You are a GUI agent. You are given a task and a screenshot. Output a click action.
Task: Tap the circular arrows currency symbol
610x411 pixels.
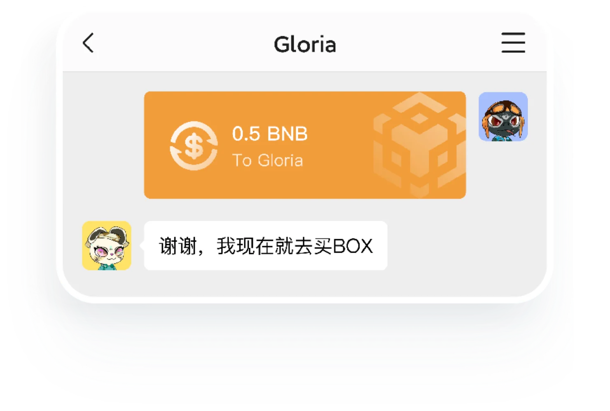click(194, 146)
